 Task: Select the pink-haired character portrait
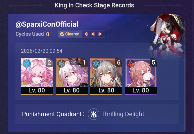point(37,77)
